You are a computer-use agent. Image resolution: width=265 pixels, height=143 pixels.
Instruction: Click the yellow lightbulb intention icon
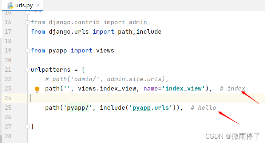[37, 89]
